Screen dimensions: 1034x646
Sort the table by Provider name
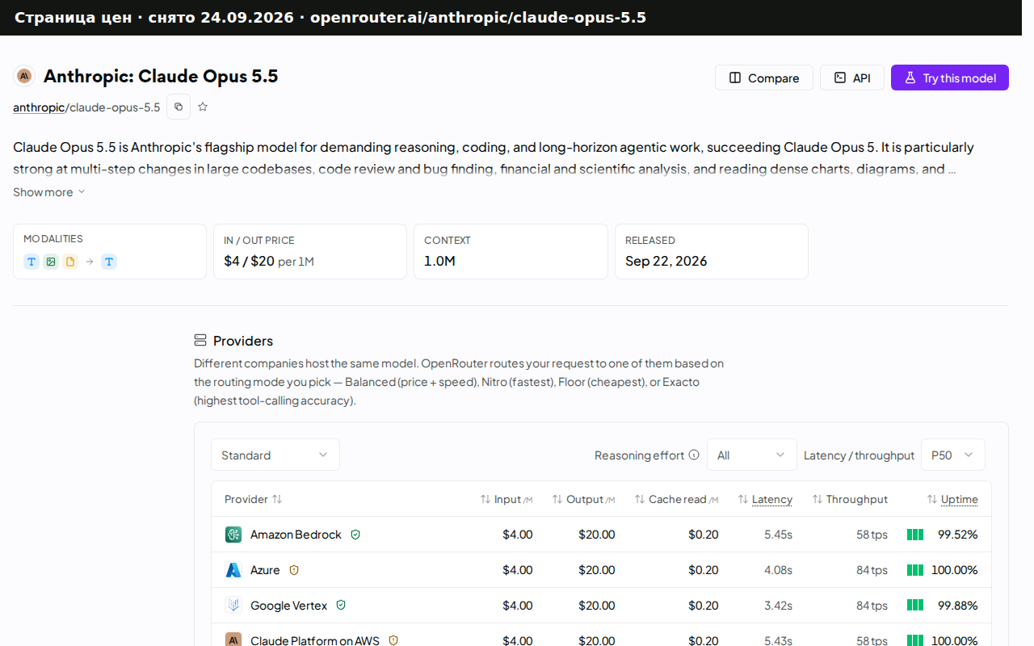[254, 499]
